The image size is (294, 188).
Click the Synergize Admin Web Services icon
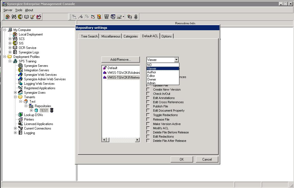[x=20, y=79]
